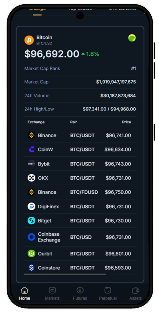Select the OKX exchange logo
This screenshot has width=159, height=313.
pyautogui.click(x=32, y=178)
